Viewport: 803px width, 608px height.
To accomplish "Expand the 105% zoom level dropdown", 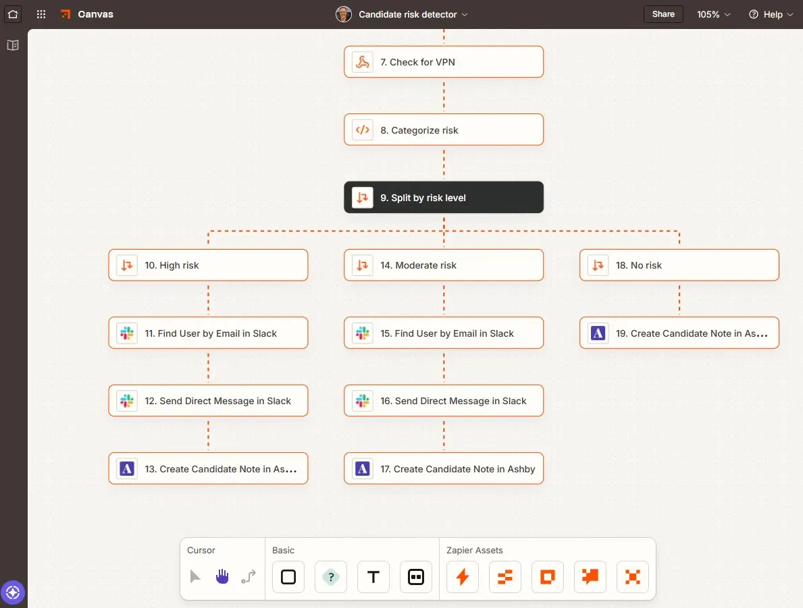I will (713, 13).
